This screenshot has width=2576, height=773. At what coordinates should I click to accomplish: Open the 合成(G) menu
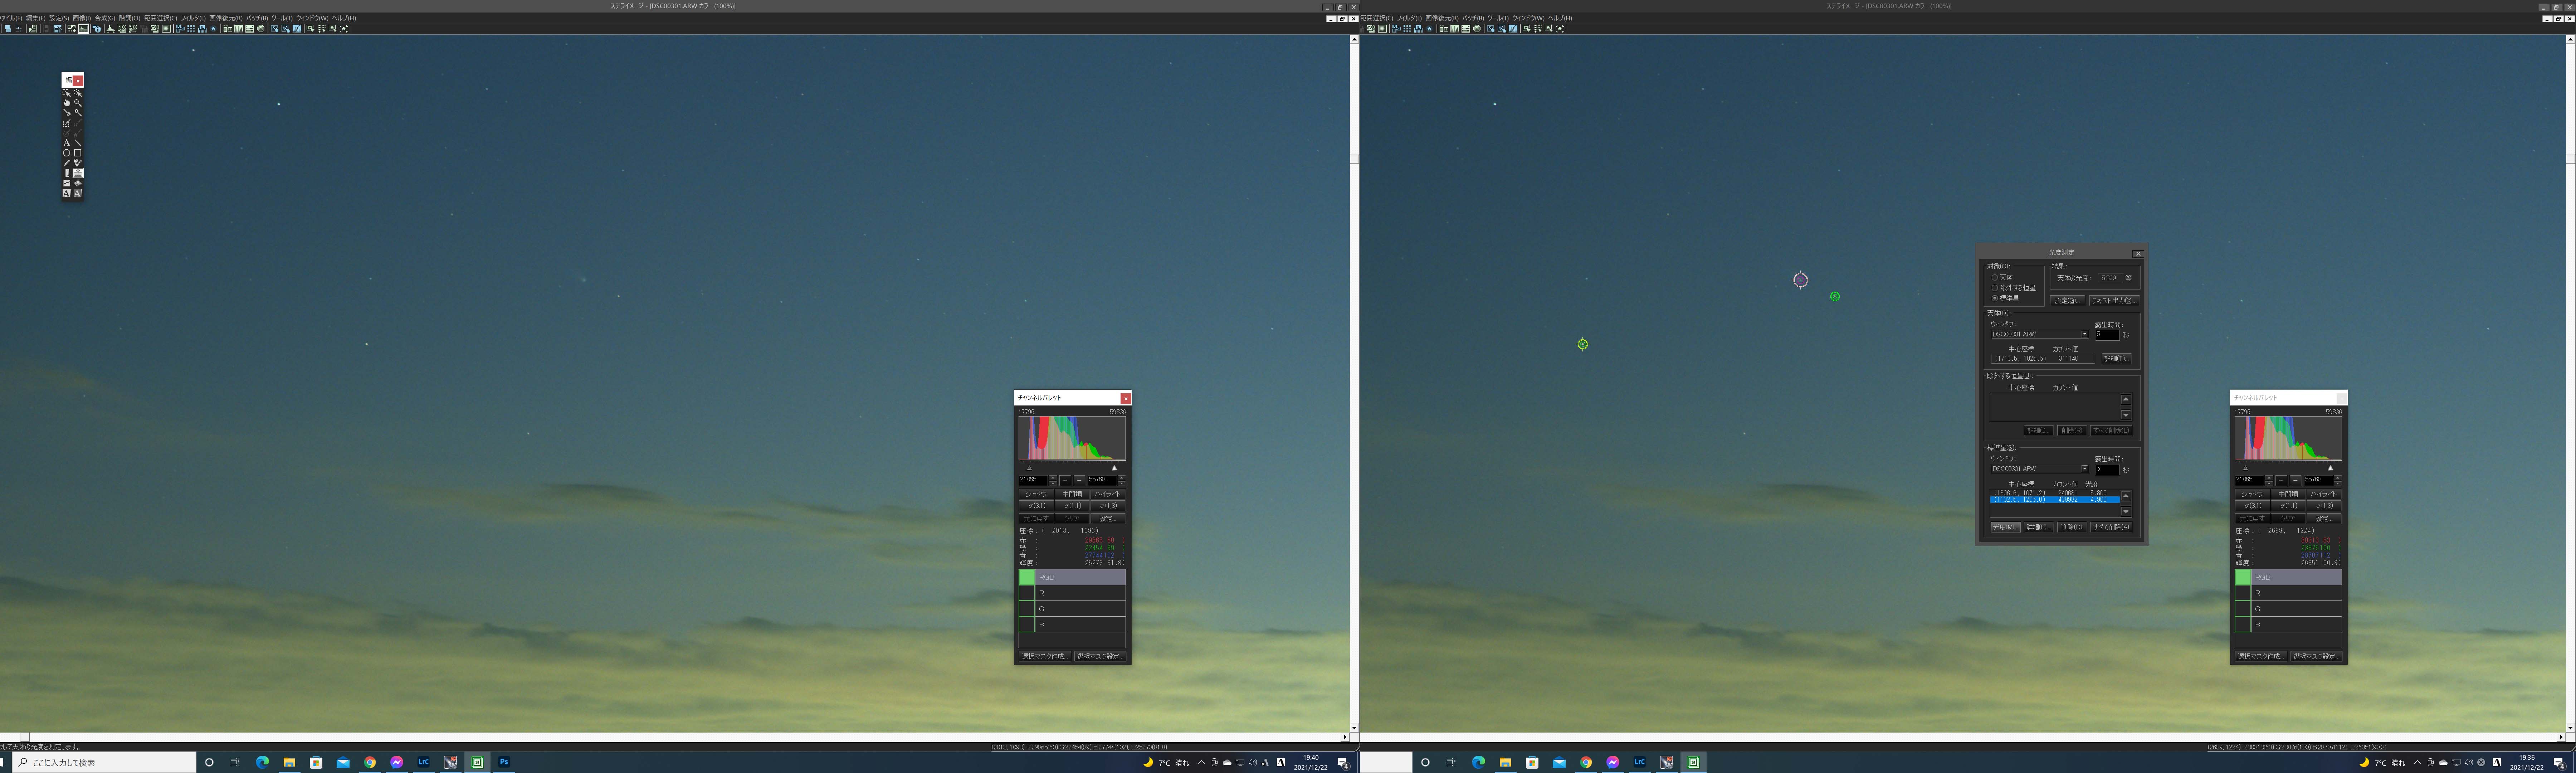(x=105, y=18)
